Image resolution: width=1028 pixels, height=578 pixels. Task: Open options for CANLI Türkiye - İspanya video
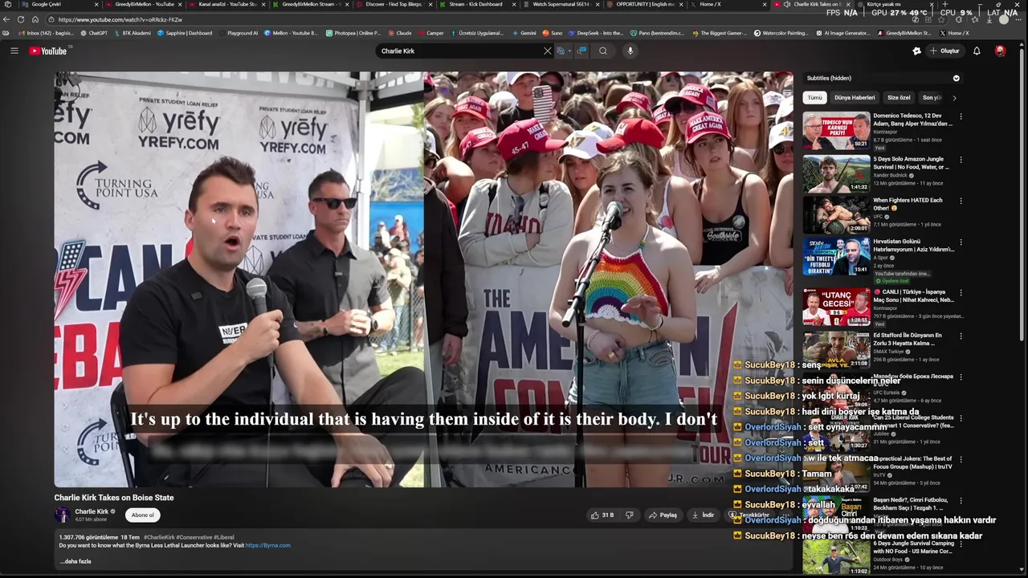click(961, 292)
